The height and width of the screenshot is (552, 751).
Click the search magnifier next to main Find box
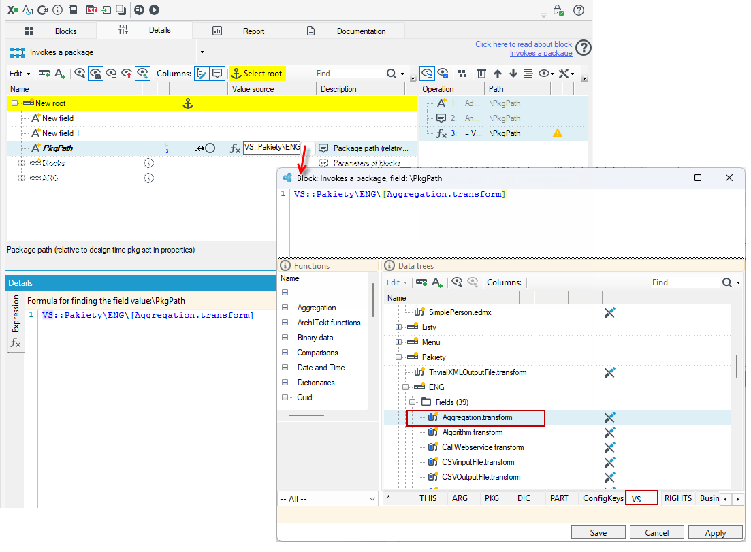(392, 74)
